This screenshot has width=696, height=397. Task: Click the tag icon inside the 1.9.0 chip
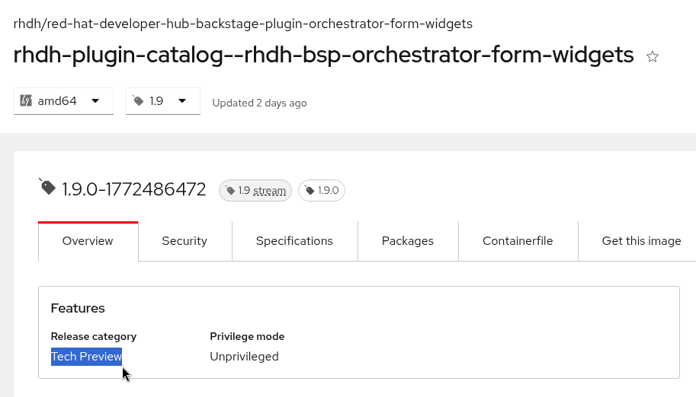tap(310, 191)
